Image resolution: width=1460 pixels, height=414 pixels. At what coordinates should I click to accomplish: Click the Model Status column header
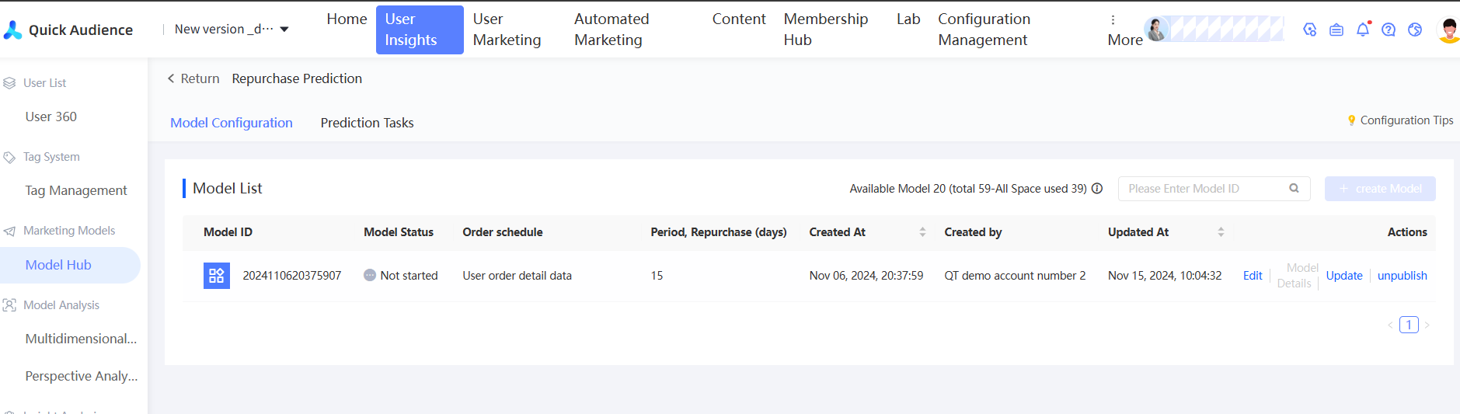pyautogui.click(x=399, y=232)
